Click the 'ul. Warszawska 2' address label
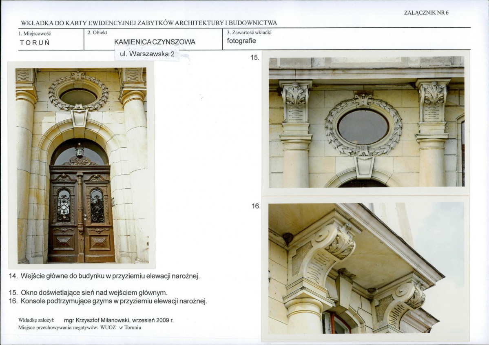The image size is (489, 345). [x=147, y=54]
